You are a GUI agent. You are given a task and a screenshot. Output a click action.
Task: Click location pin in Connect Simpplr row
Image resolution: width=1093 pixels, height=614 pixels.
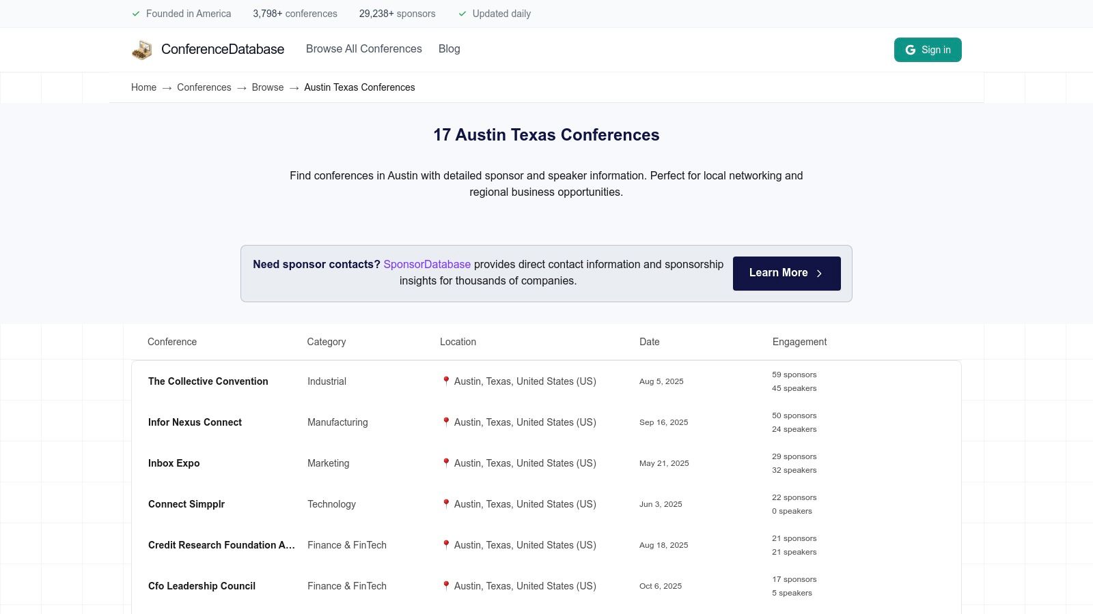coord(446,504)
